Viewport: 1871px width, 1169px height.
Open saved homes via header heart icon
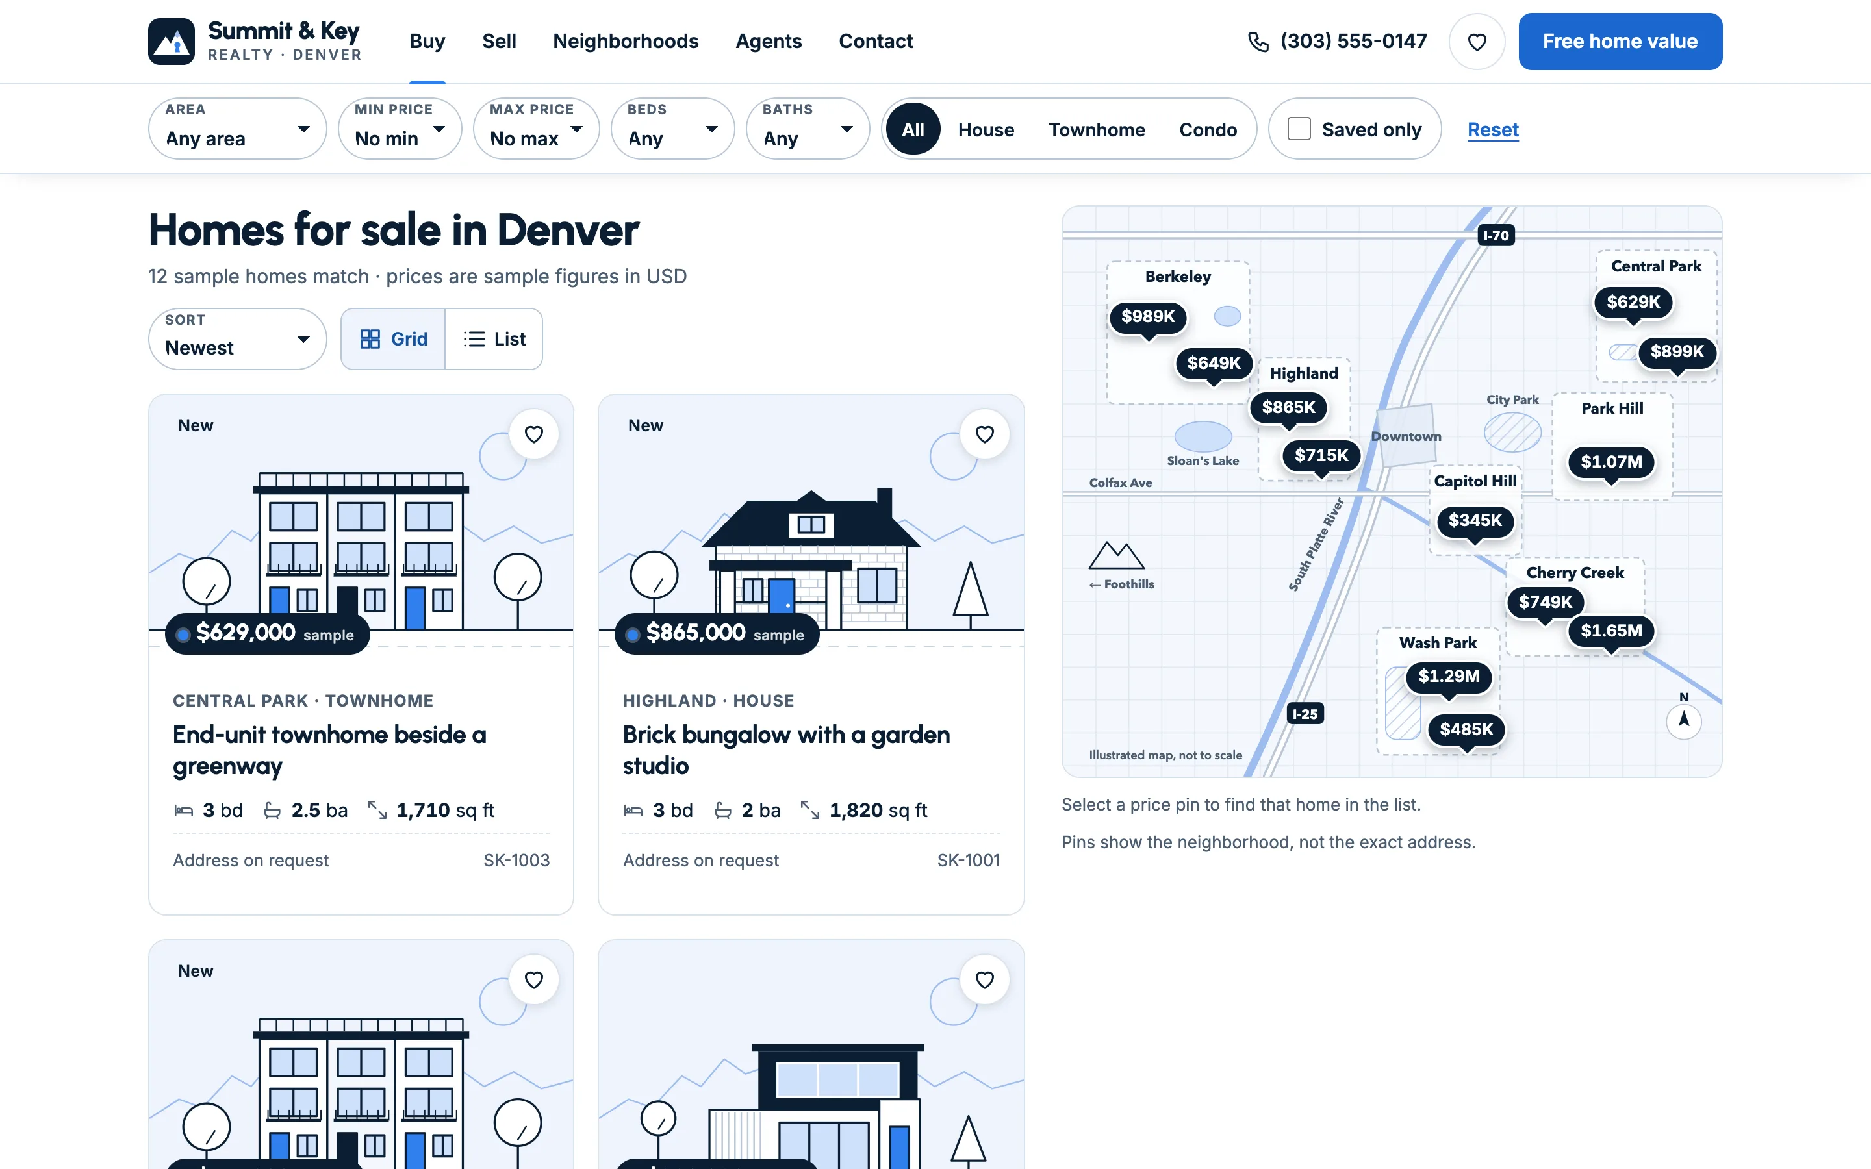coord(1477,42)
